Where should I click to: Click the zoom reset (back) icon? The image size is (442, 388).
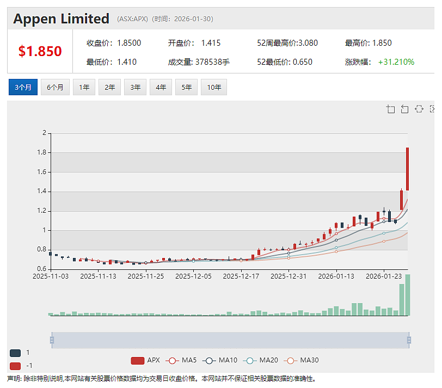pyautogui.click(x=404, y=109)
